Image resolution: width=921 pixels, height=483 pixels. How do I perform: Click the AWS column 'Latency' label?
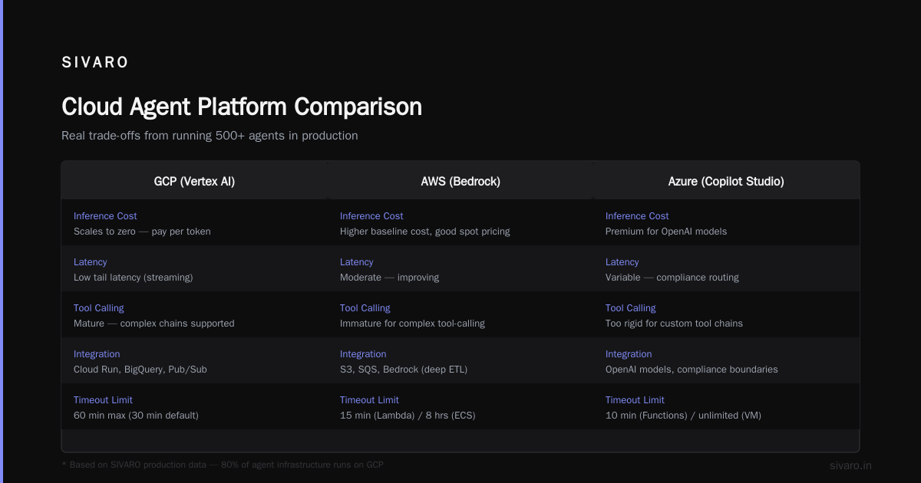357,262
